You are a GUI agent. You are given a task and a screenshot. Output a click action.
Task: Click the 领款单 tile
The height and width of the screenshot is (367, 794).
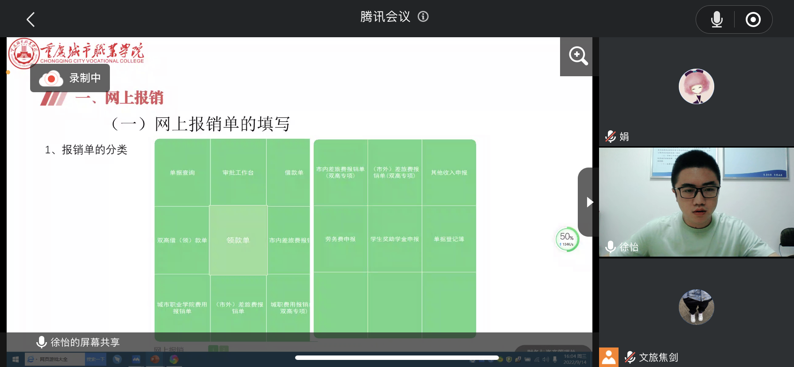pyautogui.click(x=238, y=240)
